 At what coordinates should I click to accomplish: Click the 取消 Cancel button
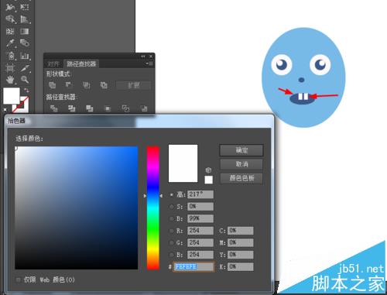pos(241,164)
